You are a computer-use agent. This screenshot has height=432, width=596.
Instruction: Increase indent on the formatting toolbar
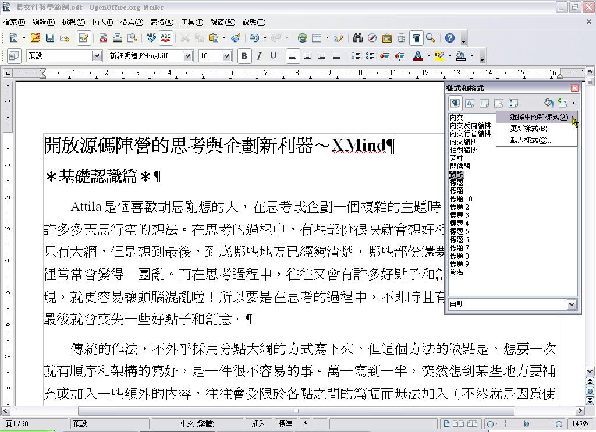(x=399, y=56)
